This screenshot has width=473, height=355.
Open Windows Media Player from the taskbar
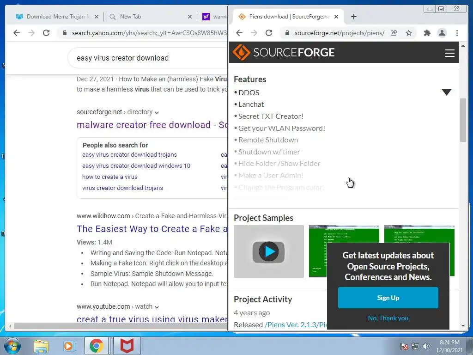(x=68, y=346)
